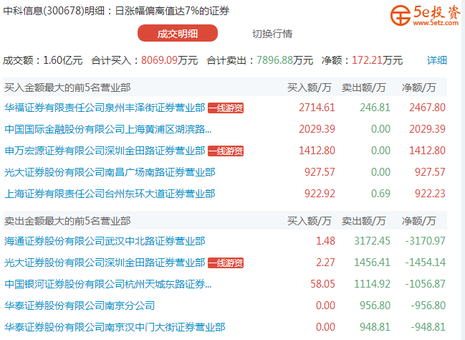Click sell value 1456.41
The image size is (465, 340).
click(372, 263)
